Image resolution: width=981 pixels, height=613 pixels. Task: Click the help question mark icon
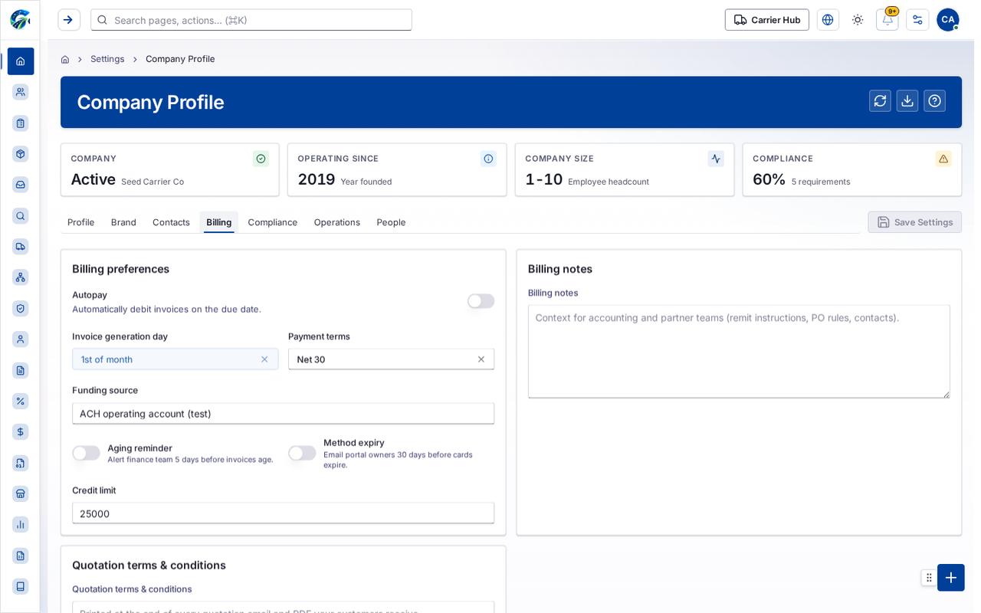point(934,101)
